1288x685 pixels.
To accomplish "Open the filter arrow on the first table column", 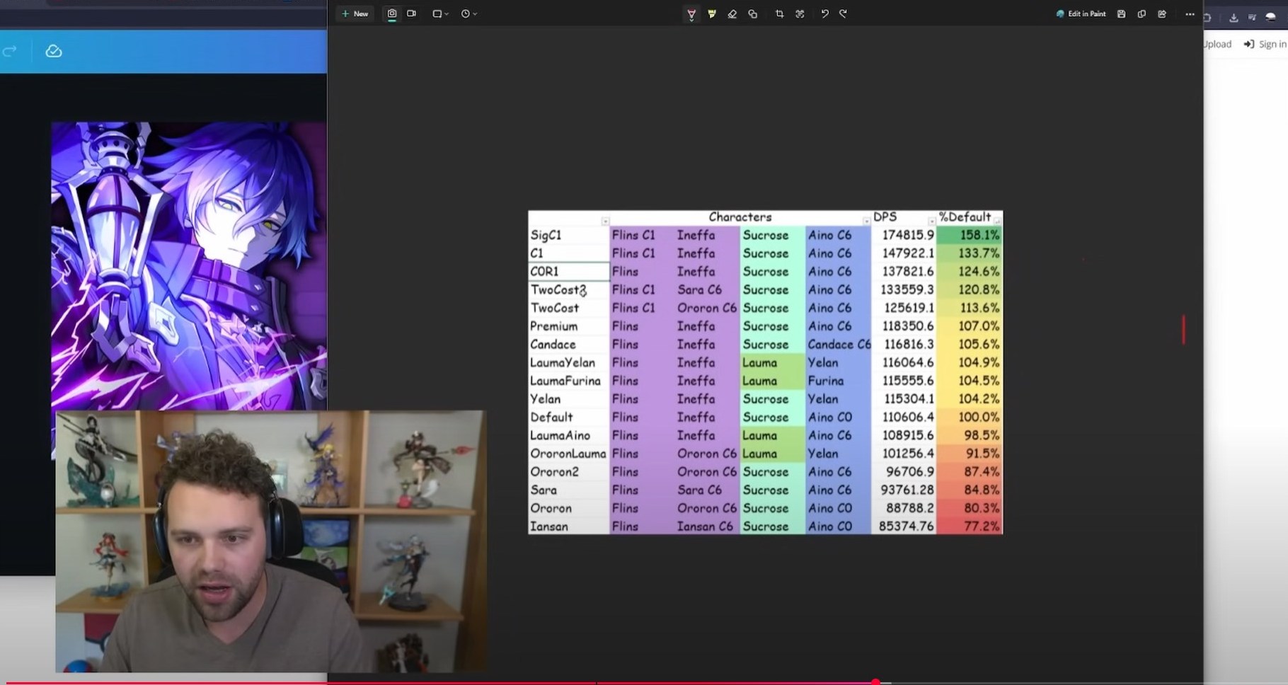I will coord(605,221).
